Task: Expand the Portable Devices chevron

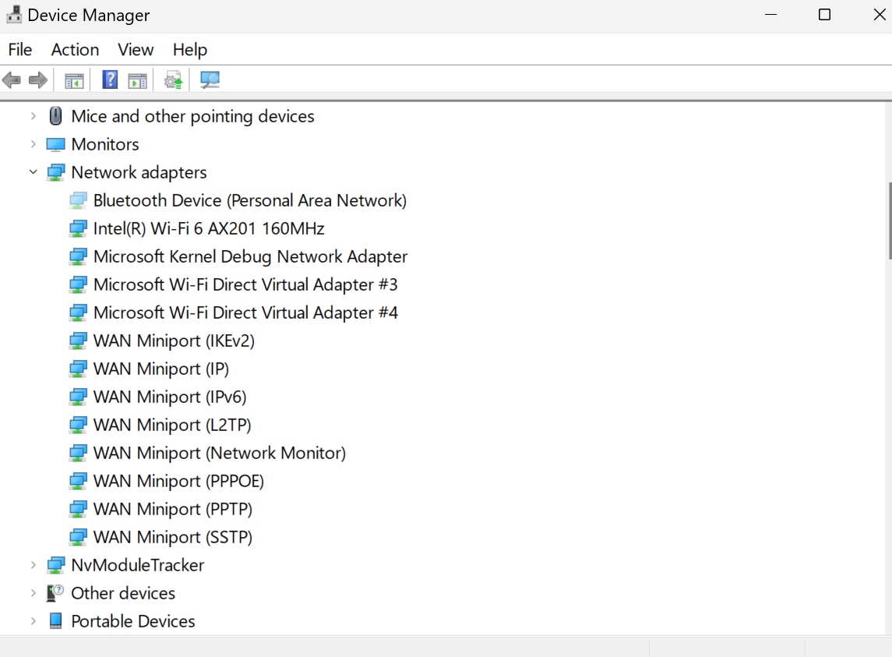Action: coord(33,621)
